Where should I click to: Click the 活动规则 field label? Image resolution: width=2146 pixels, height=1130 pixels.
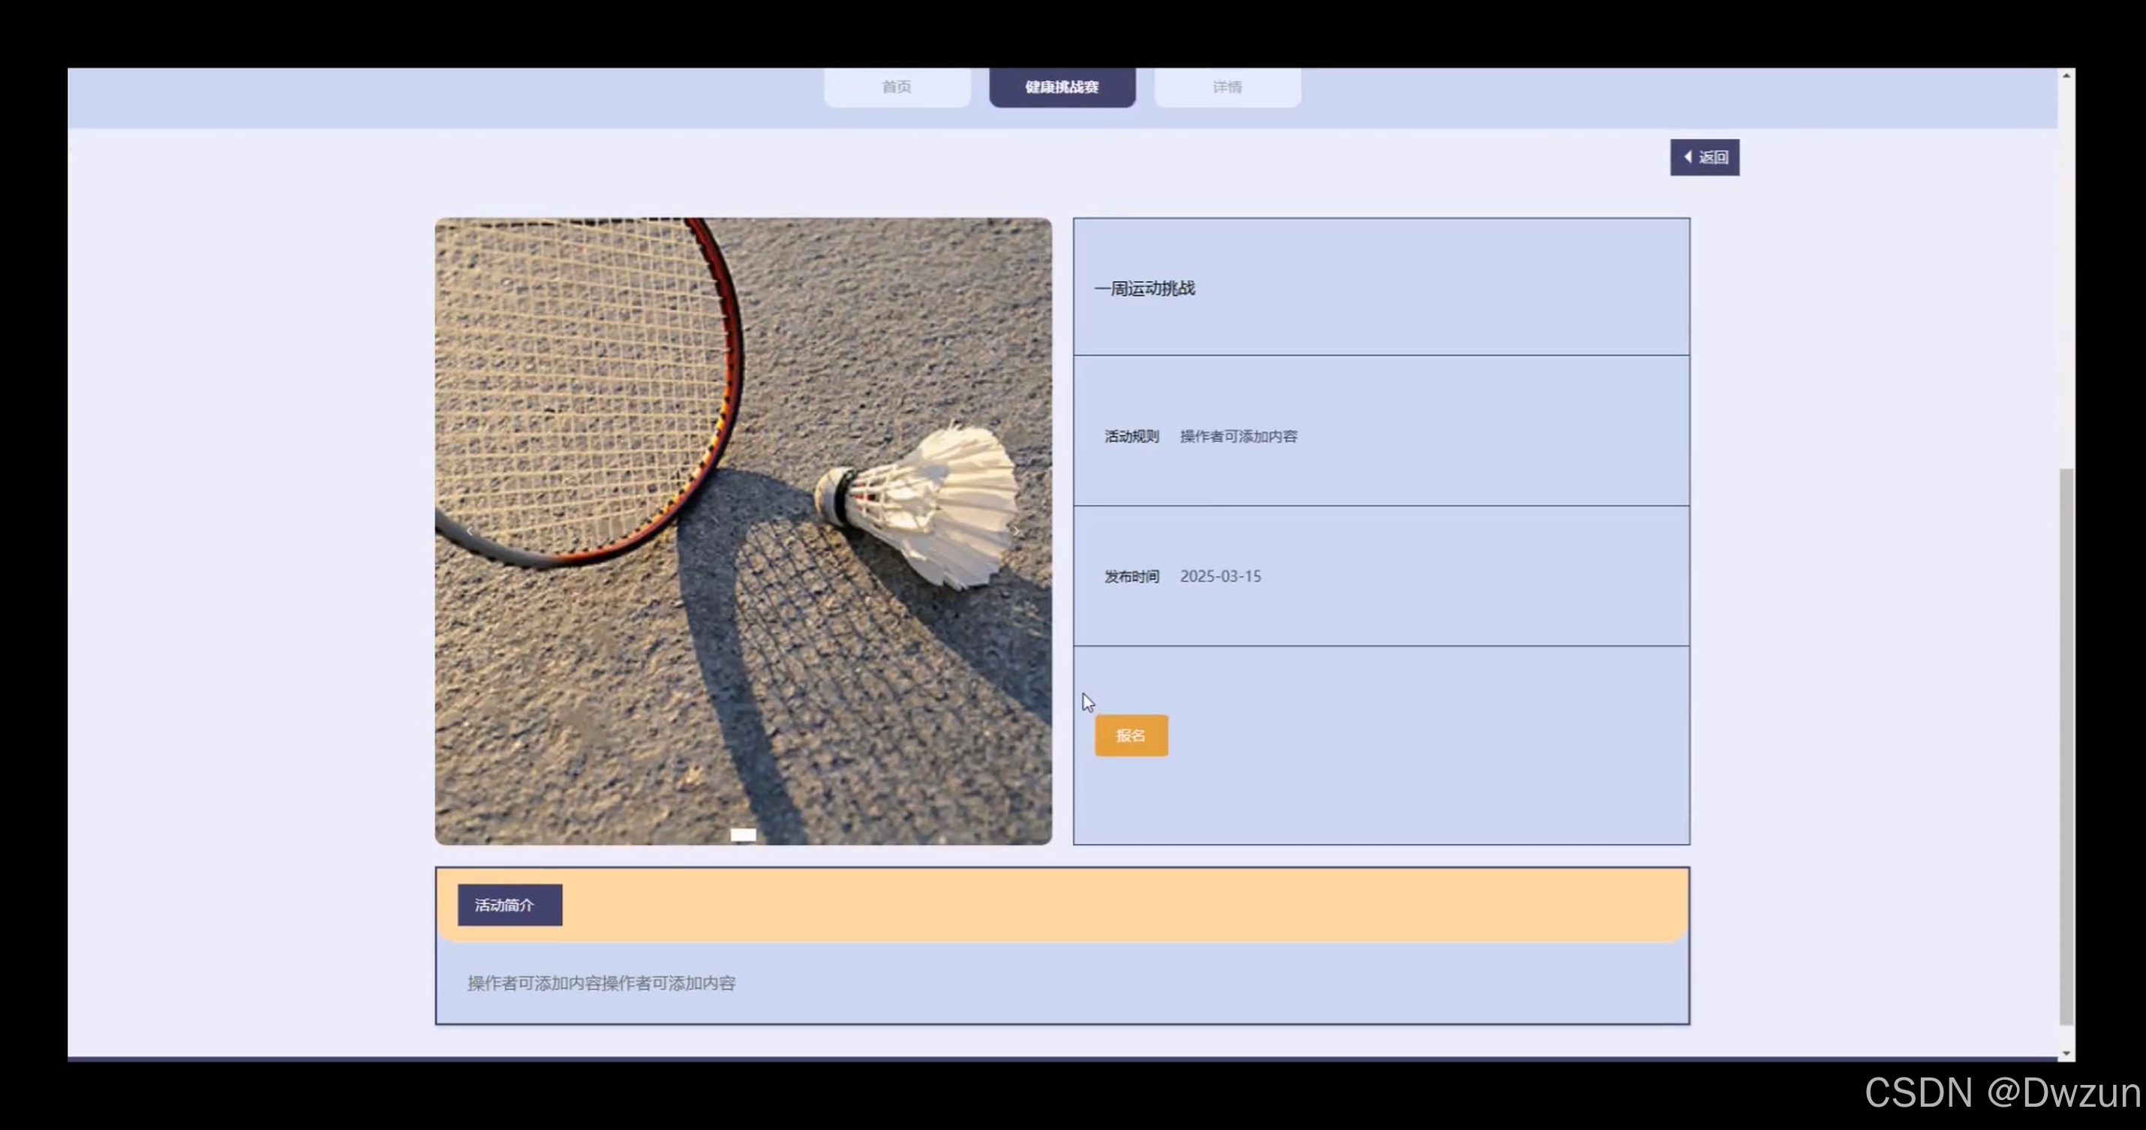coord(1132,436)
